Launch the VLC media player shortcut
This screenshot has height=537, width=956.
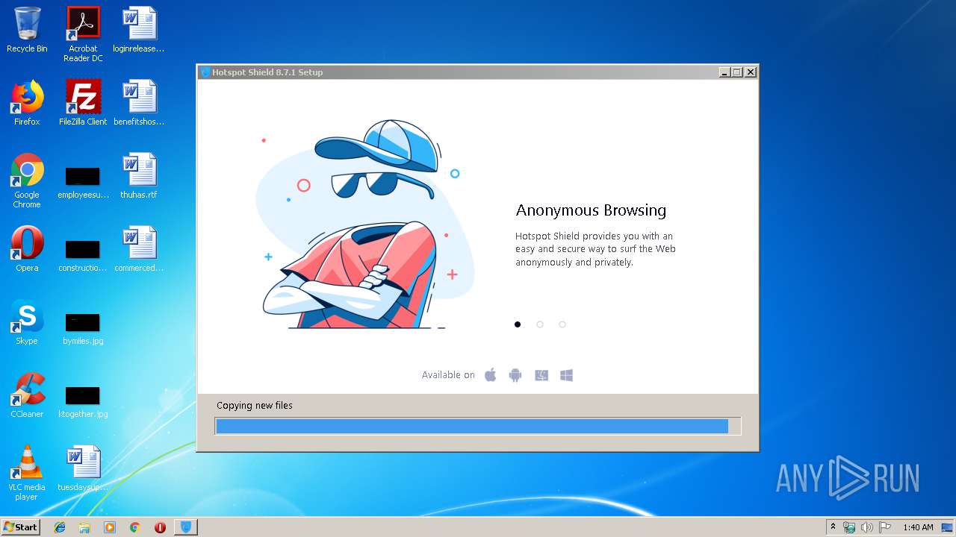click(27, 473)
